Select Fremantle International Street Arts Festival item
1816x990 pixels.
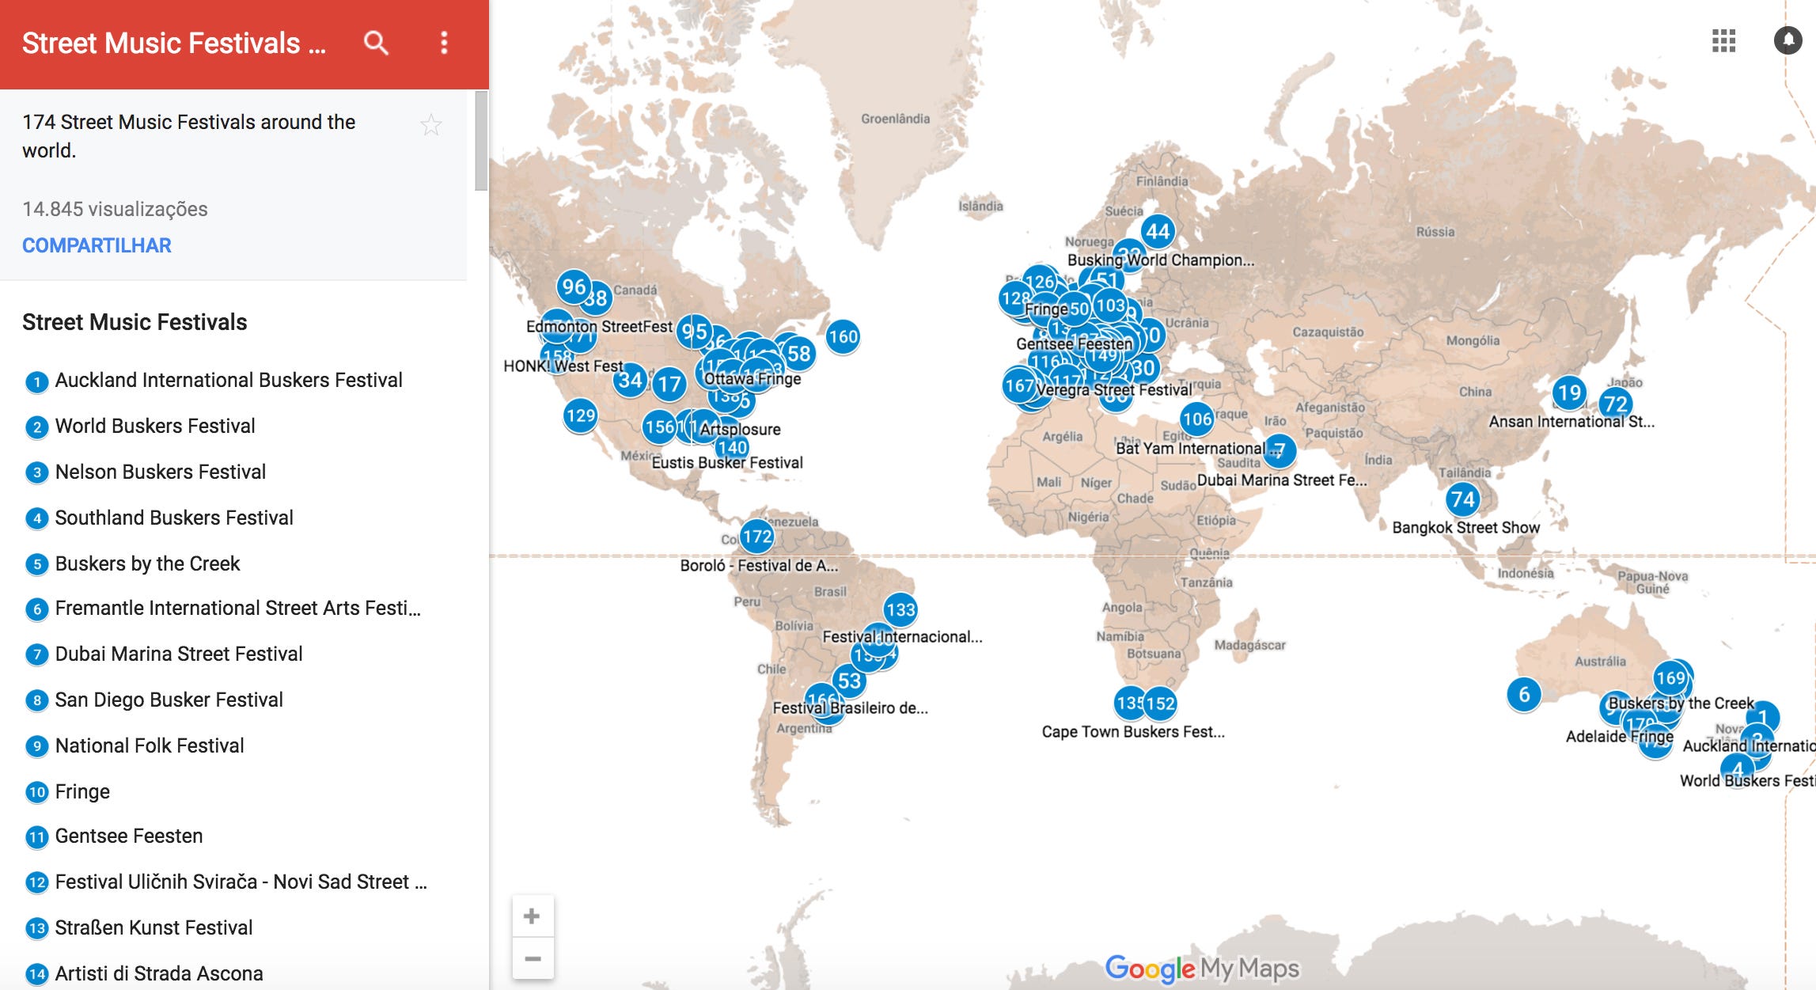coord(223,609)
